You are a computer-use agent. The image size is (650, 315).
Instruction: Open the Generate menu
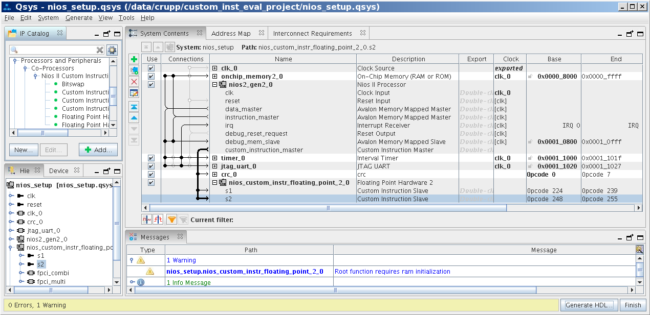(79, 17)
